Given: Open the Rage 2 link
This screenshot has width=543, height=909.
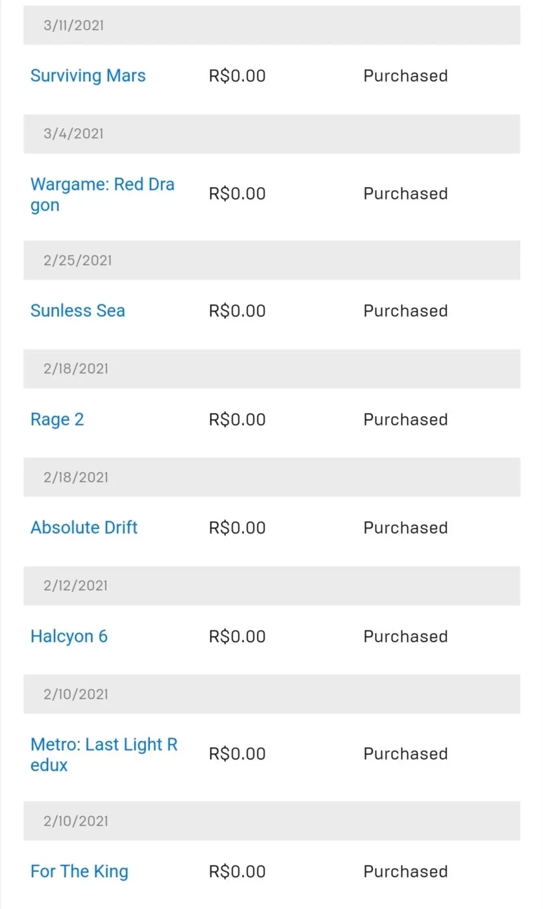Looking at the screenshot, I should click(x=57, y=419).
